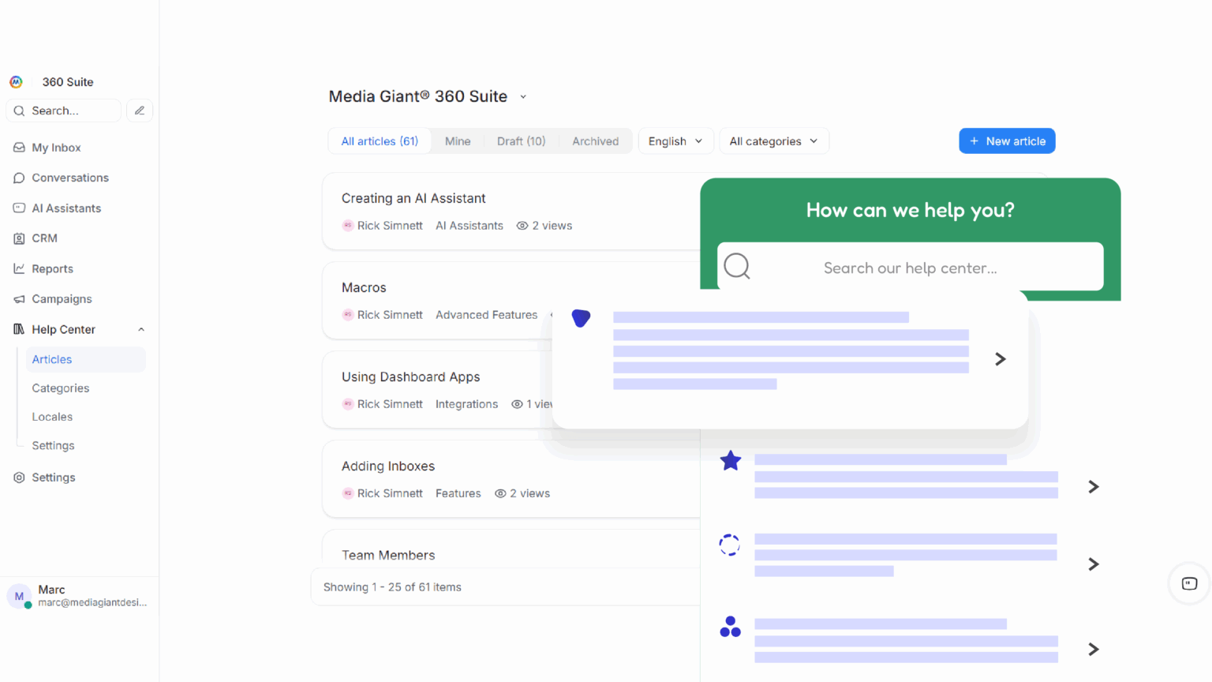Click the chat widget icon at right edge
Screen dimensions: 1212x682
tap(1189, 584)
